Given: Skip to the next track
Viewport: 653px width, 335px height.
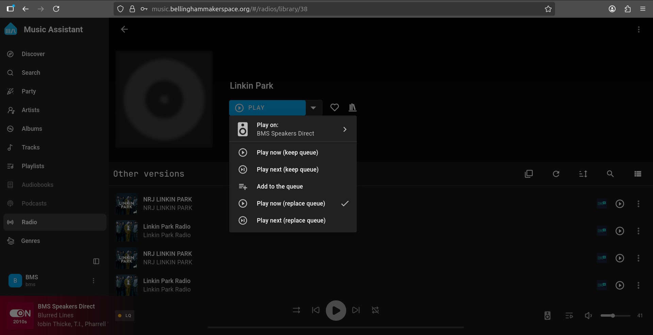Looking at the screenshot, I should pyautogui.click(x=356, y=310).
